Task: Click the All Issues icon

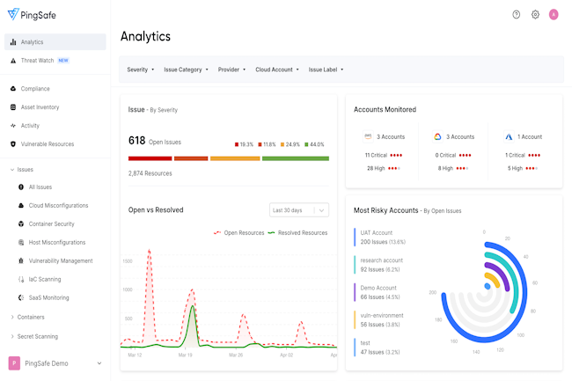Action: [x=21, y=187]
